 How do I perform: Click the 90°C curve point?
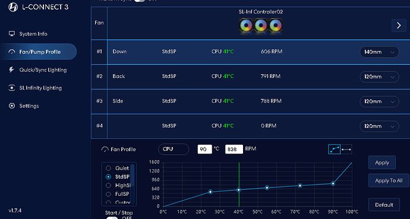(333, 183)
